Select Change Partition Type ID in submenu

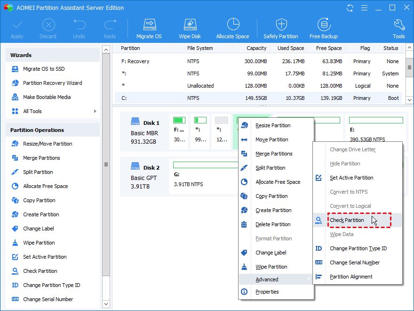click(358, 249)
